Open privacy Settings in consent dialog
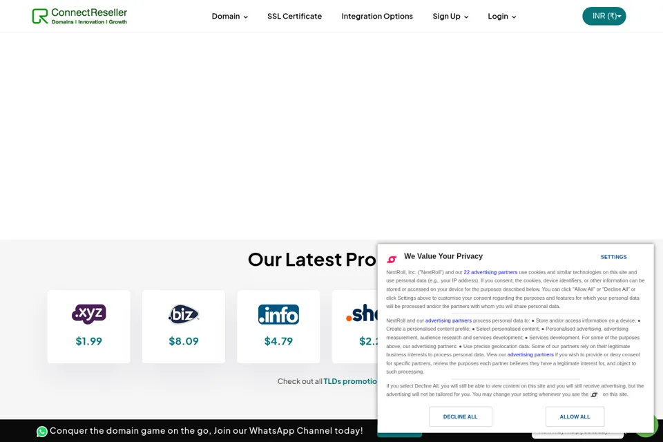This screenshot has height=442, width=663. 613,257
